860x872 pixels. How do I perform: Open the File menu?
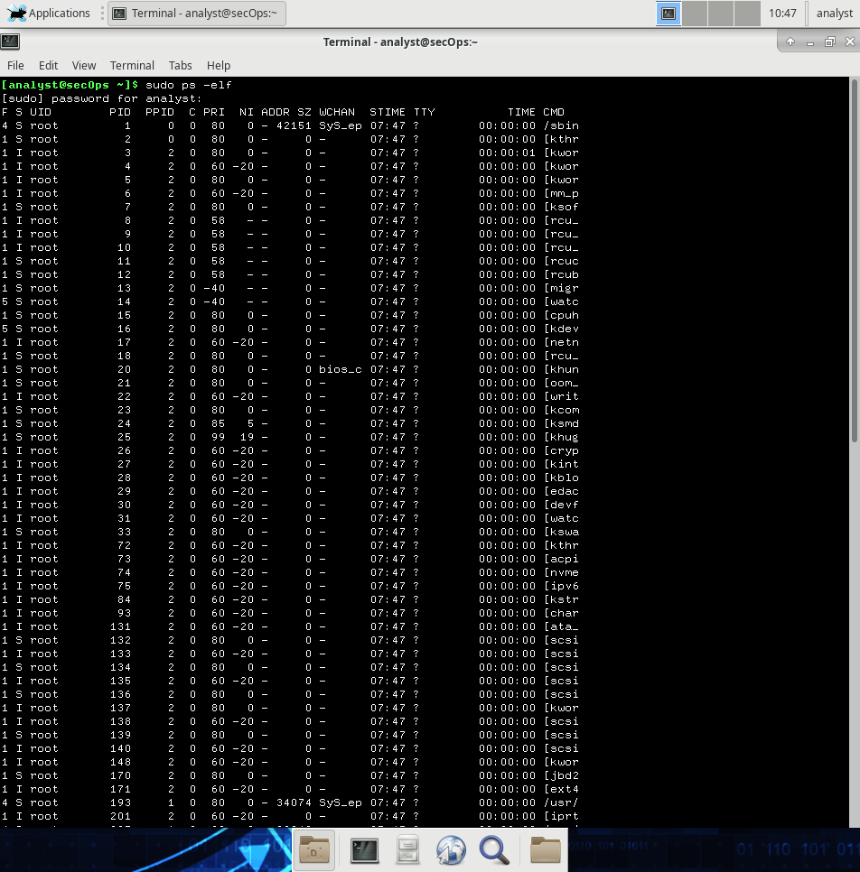click(15, 66)
